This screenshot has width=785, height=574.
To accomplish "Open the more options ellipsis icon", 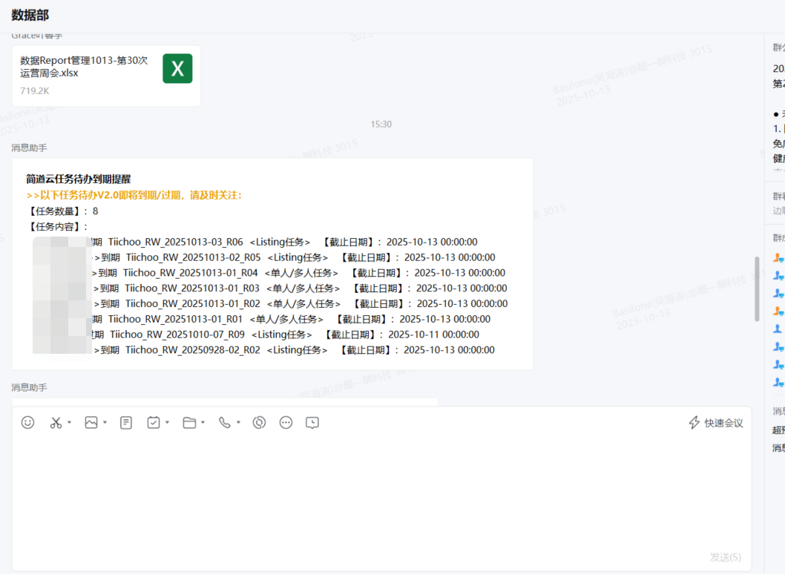I will coord(286,423).
